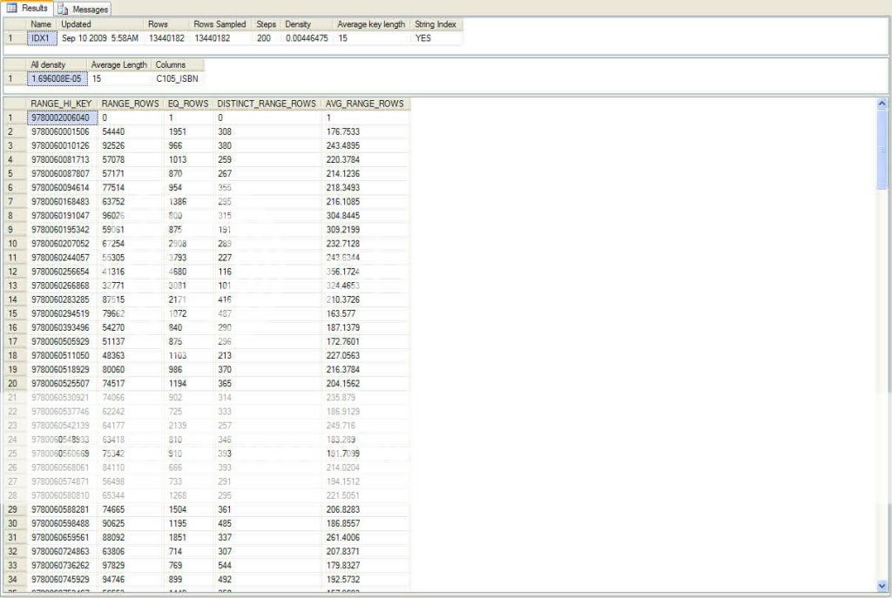Screen dimensions: 892x598
Task: Select average range rows 207.8371
Action: click(365, 551)
